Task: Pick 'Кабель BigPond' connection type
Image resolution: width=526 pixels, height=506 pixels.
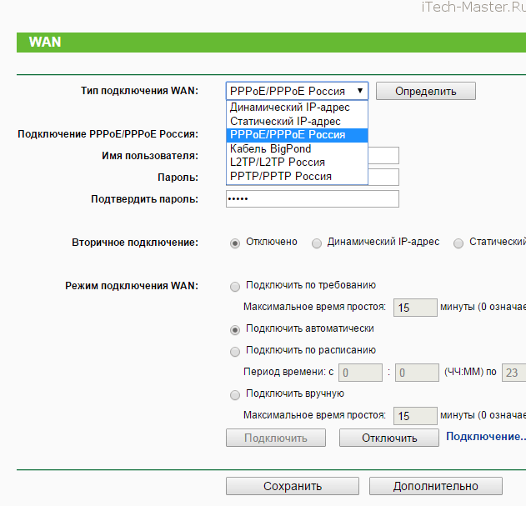Action: pyautogui.click(x=270, y=149)
